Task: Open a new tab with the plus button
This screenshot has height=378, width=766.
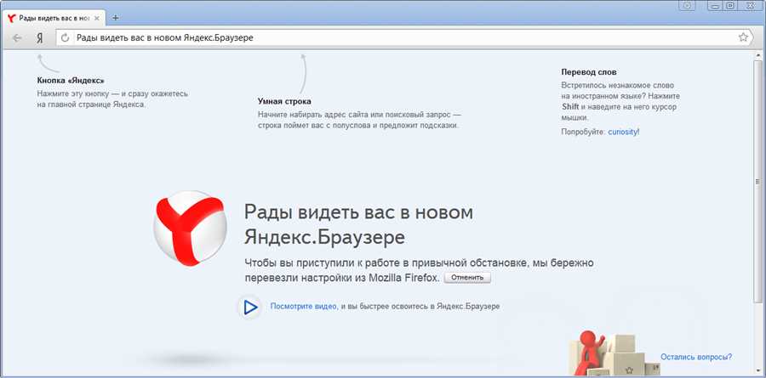Action: [116, 18]
